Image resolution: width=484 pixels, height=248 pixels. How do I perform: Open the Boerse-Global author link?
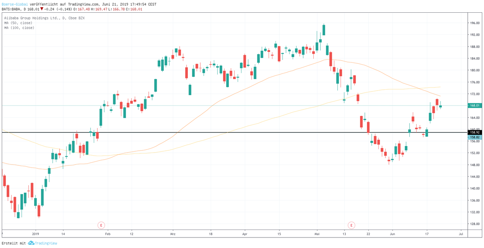pos(15,4)
